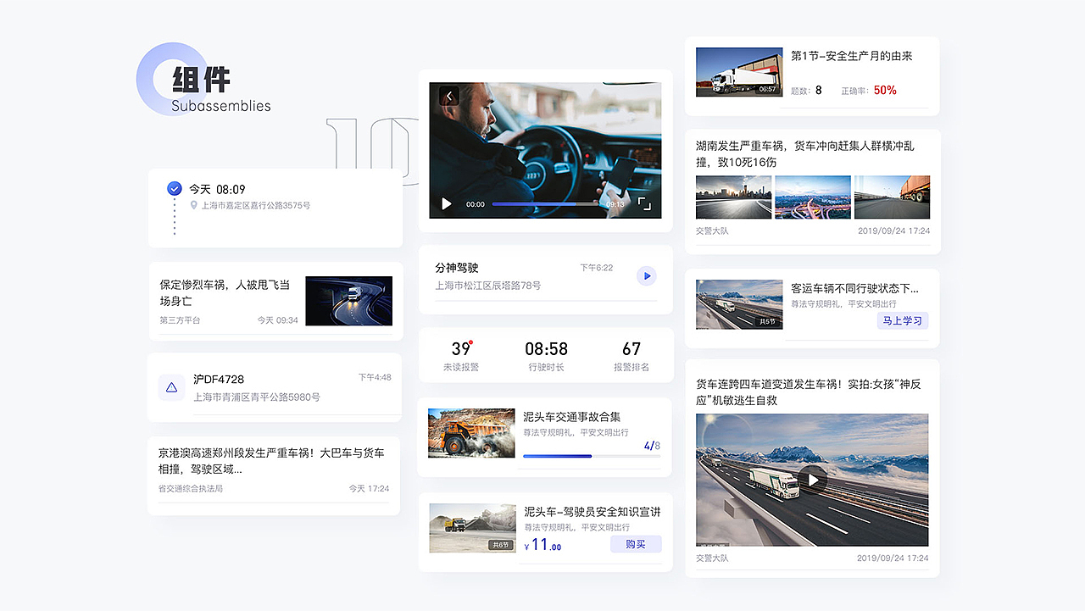Click the 购买 button
Viewport: 1085px width, 611px height.
click(x=636, y=544)
